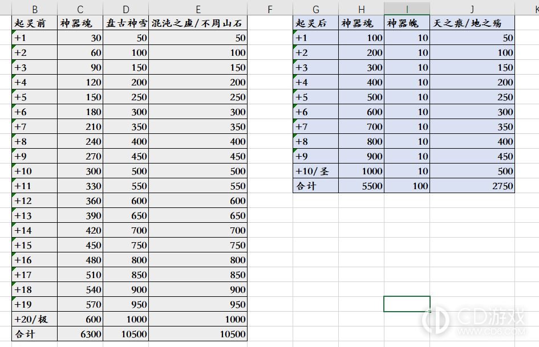
Task: Click the "神器魂" heading in column H
Action: 361,23
